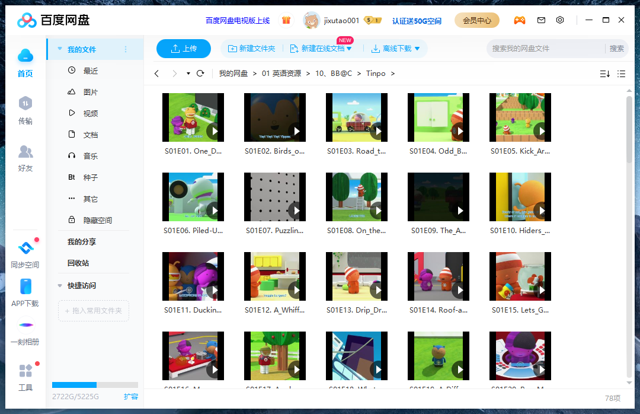The height and width of the screenshot is (414, 640).
Task: Open the 离线下载 dropdown
Action: coord(417,49)
